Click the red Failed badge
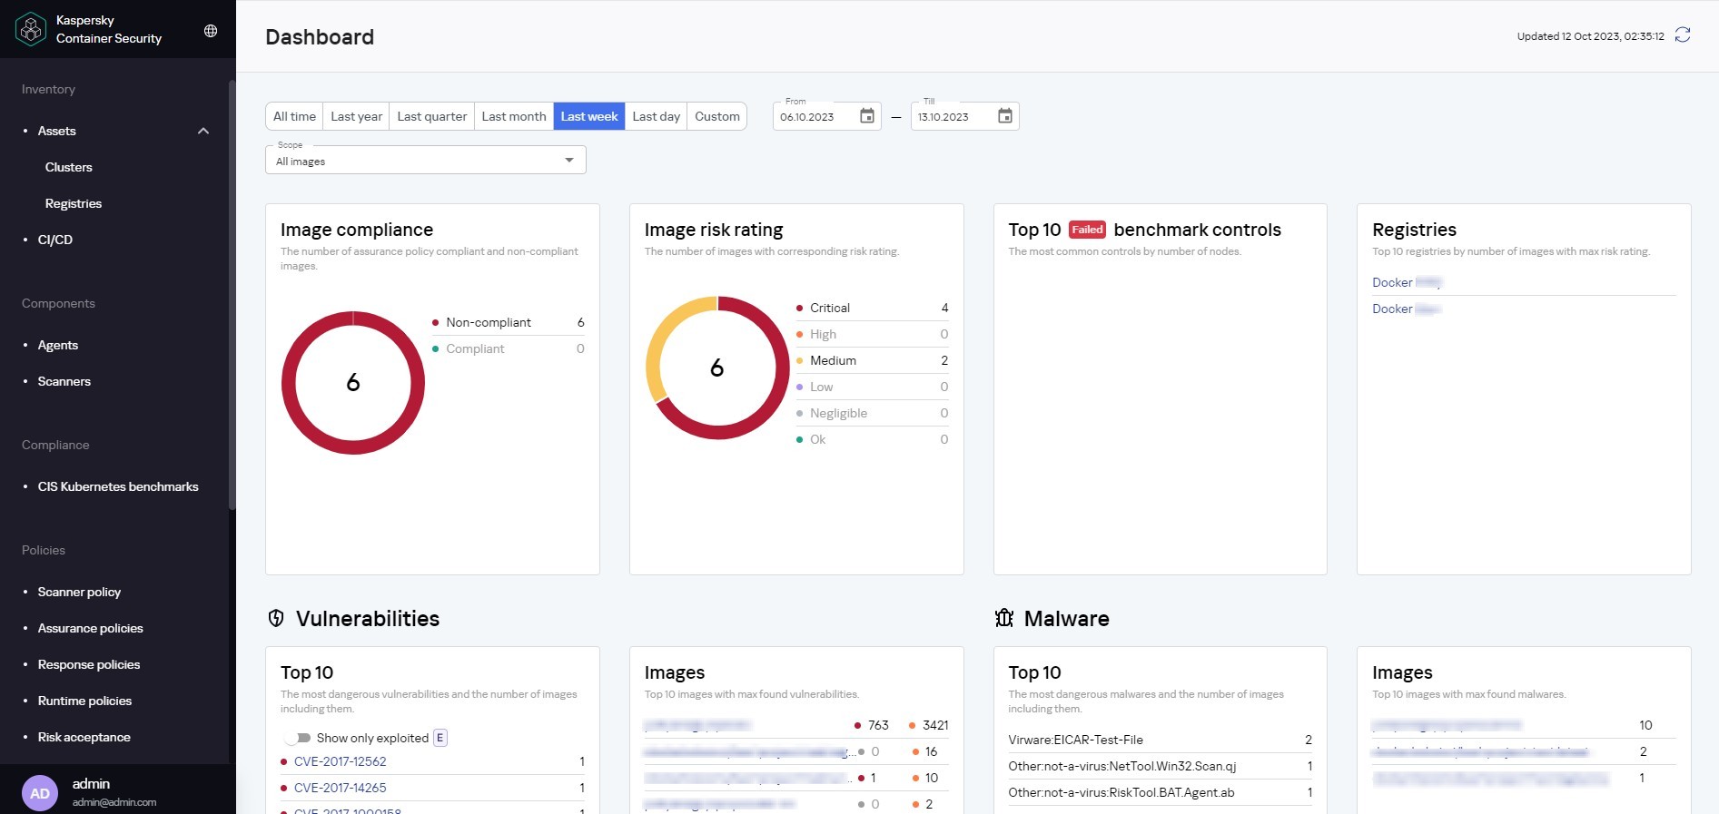The image size is (1719, 814). pyautogui.click(x=1087, y=230)
